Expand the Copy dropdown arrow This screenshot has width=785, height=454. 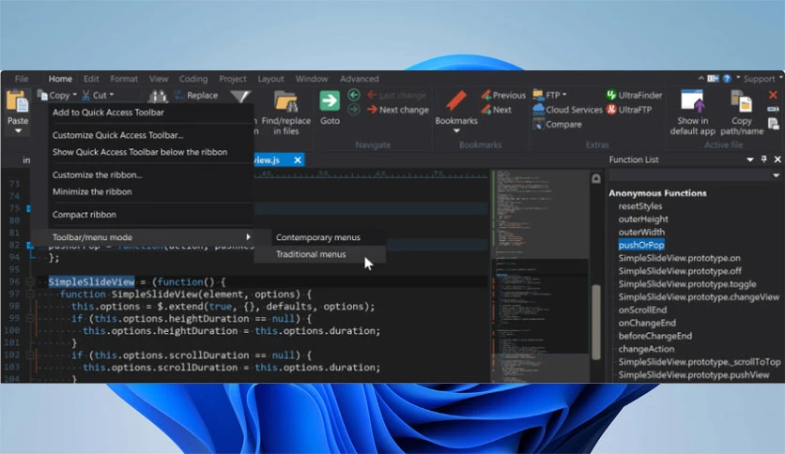pos(74,95)
